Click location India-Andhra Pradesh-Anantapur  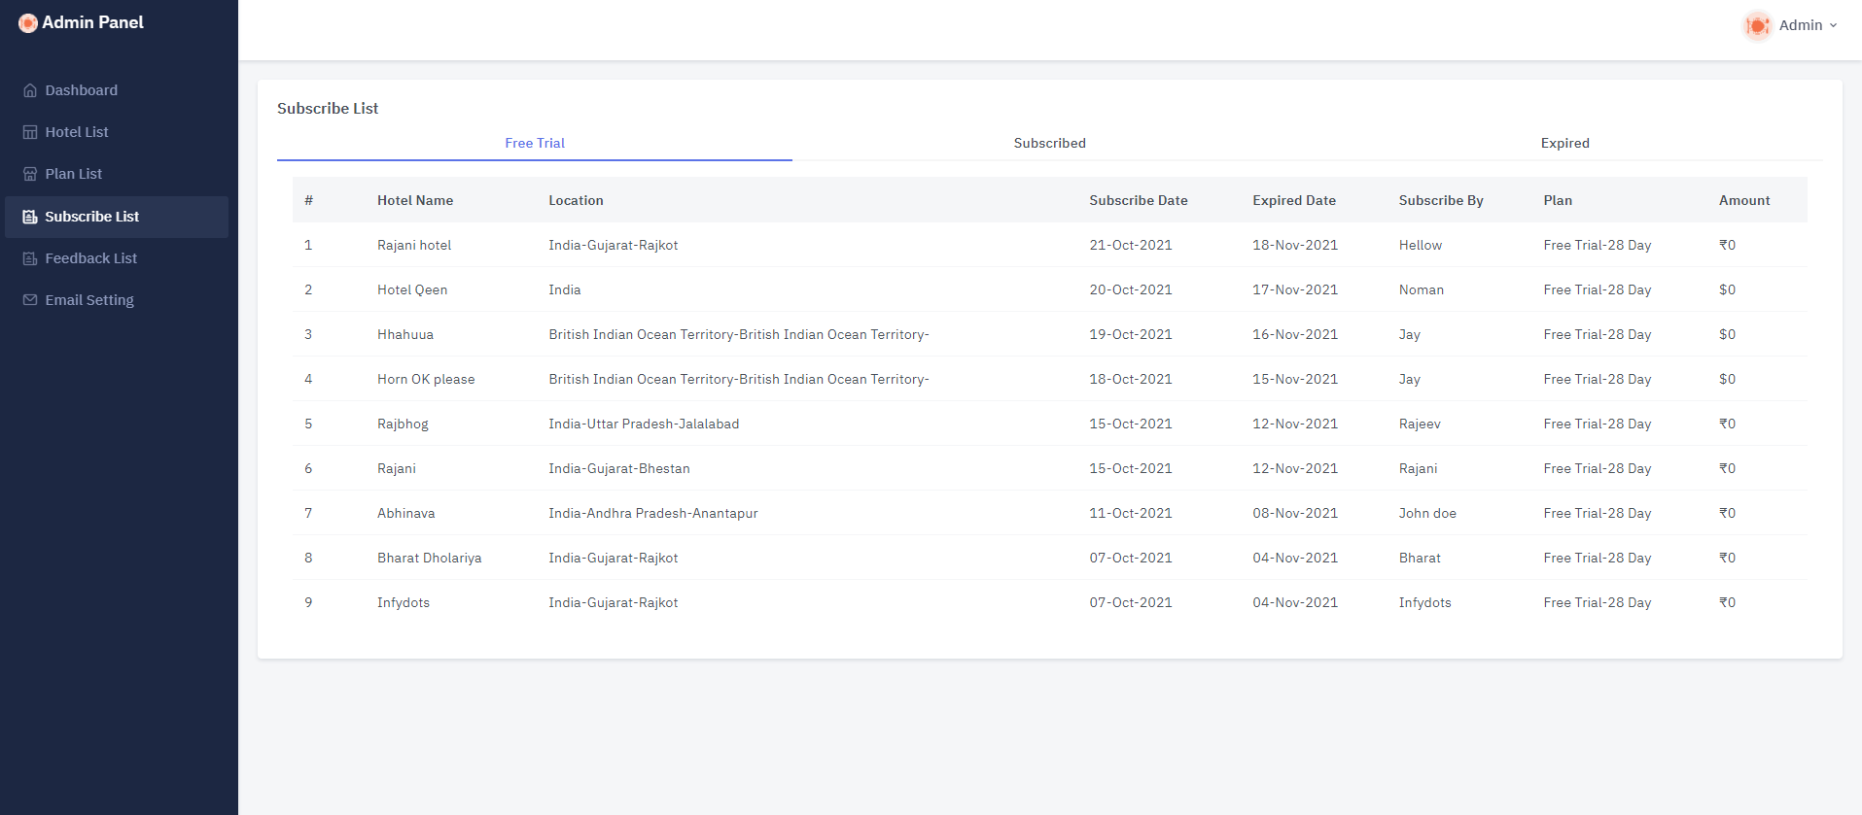tap(653, 513)
